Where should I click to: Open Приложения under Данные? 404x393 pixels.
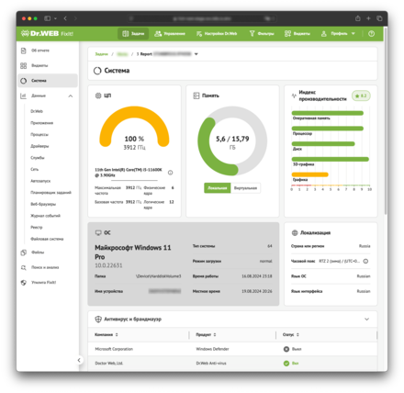(x=42, y=123)
